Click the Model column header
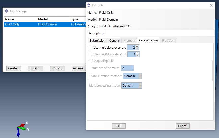 pos(53,19)
